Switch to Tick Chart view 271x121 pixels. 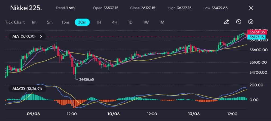click(x=15, y=22)
